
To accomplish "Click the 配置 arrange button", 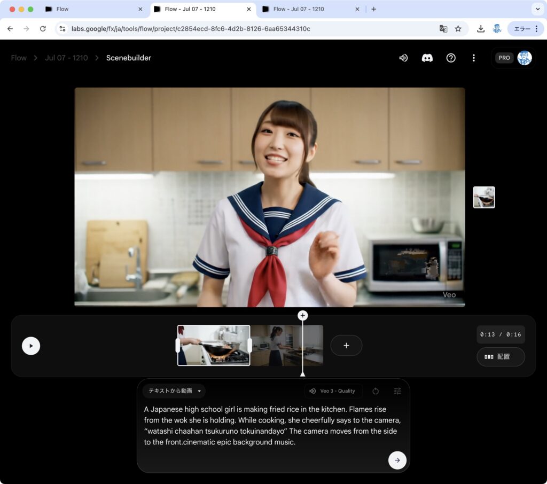I will coord(501,356).
